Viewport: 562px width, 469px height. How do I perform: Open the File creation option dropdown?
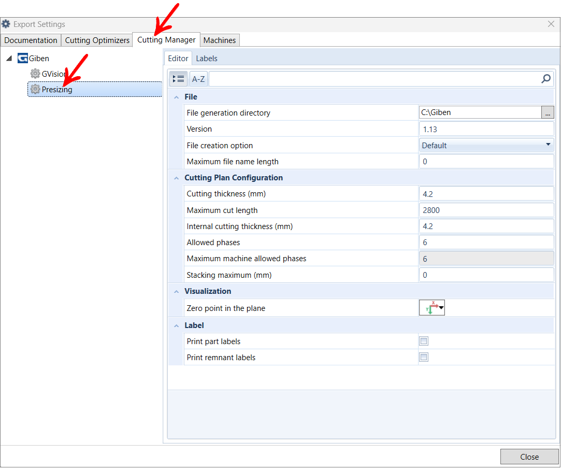click(486, 145)
